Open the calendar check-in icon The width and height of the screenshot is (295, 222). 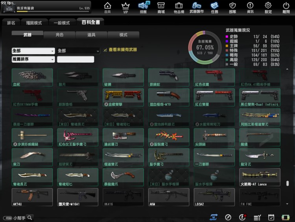pyautogui.click(x=271, y=217)
